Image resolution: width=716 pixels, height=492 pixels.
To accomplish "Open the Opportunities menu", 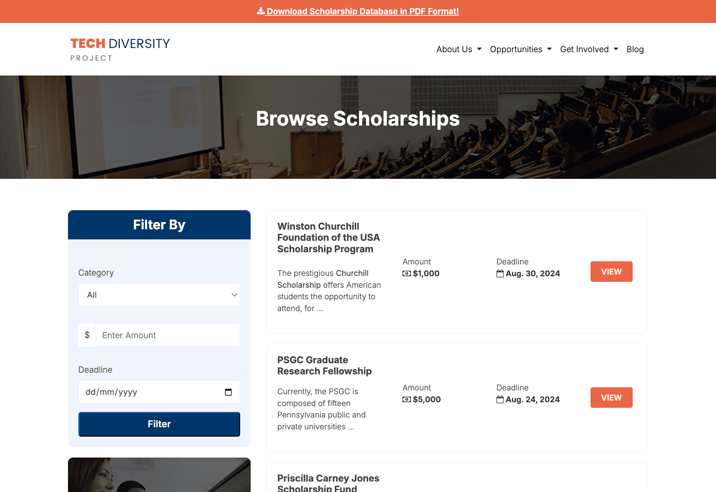I will pos(520,49).
